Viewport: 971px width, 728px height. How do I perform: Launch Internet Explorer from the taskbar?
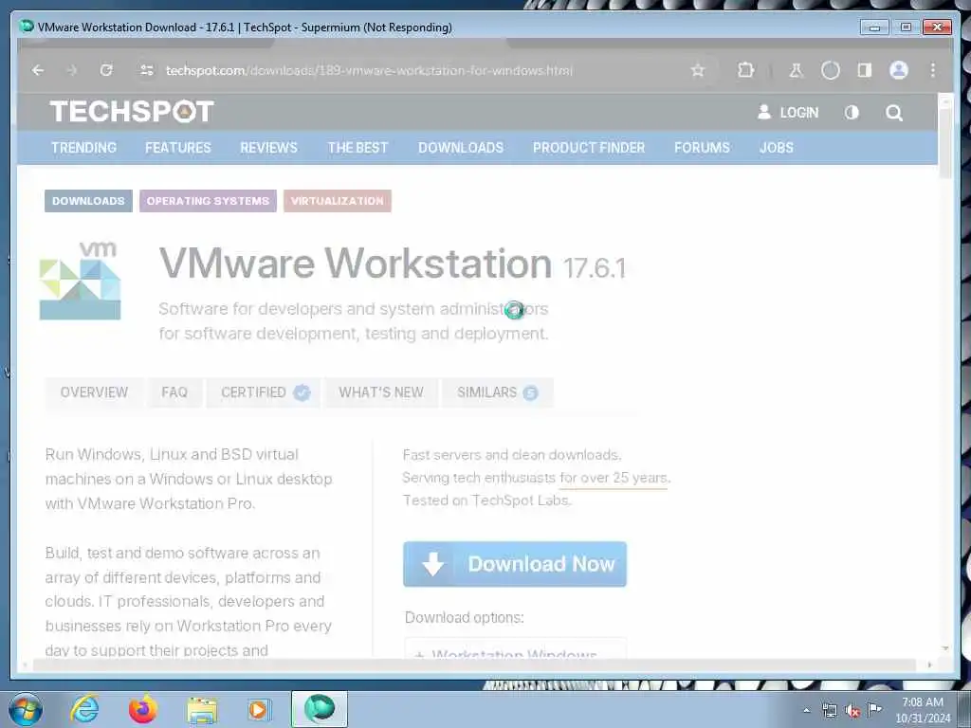(x=84, y=709)
